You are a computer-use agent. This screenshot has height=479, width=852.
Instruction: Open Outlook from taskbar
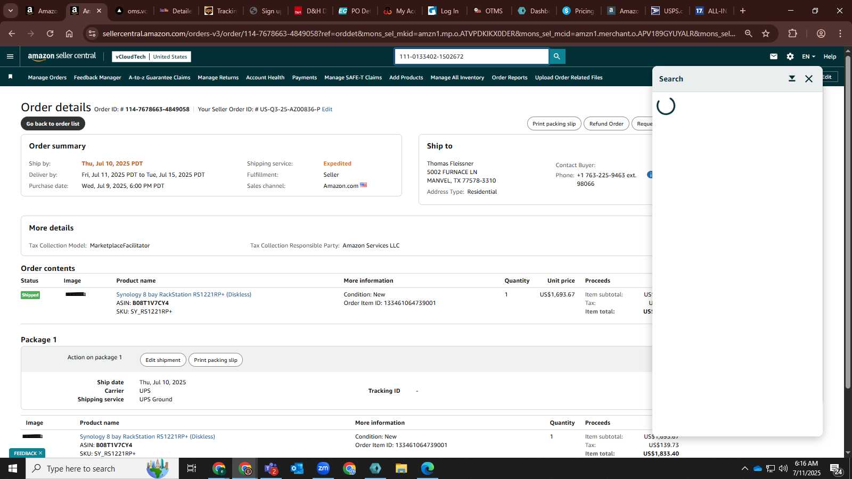(297, 468)
